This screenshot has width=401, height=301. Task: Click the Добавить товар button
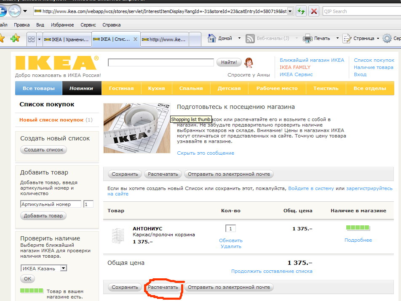coord(43,216)
